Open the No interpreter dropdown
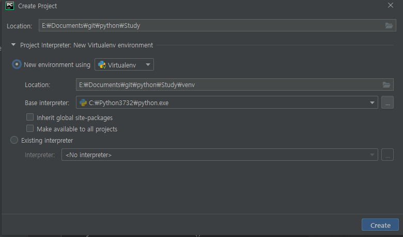The image size is (403, 237). [x=220, y=155]
